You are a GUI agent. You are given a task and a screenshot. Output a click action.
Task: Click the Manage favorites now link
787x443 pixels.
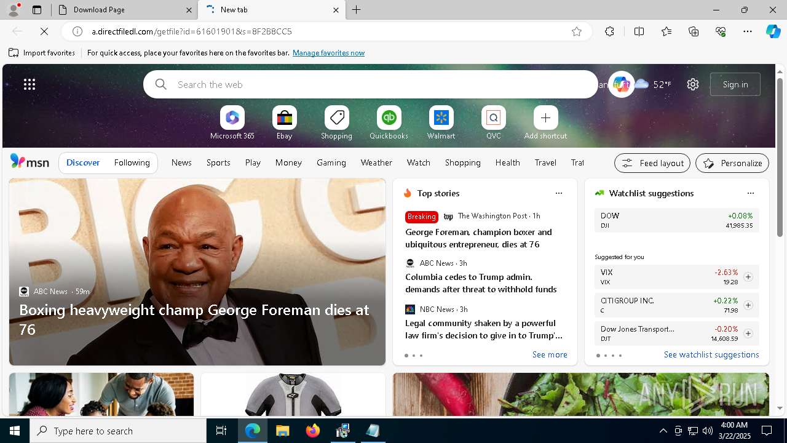[328, 53]
